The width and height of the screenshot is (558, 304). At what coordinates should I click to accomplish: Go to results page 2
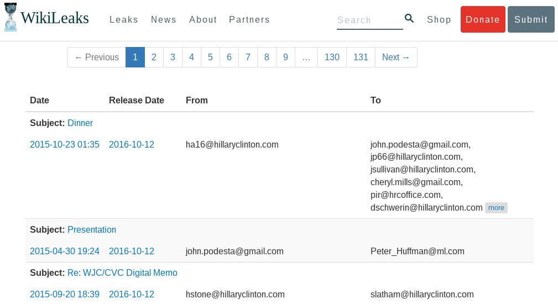(x=154, y=57)
